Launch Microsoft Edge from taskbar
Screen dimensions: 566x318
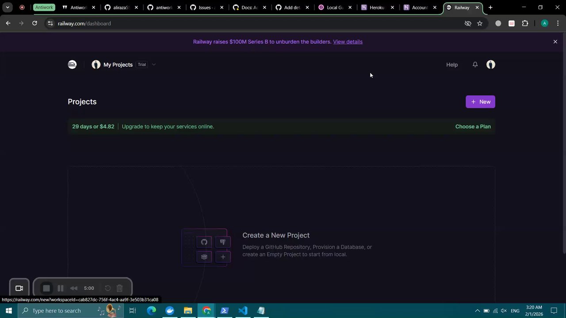[151, 310]
